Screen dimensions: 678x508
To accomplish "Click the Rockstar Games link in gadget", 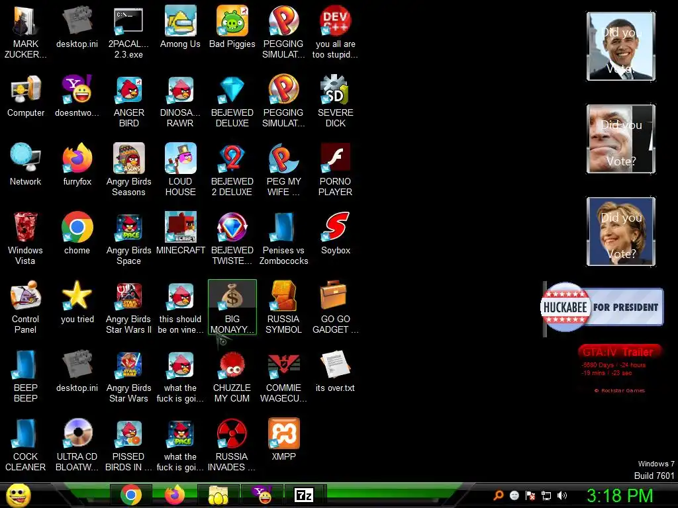I will [620, 390].
